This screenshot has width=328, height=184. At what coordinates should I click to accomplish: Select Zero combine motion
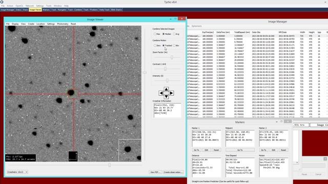[157, 45]
